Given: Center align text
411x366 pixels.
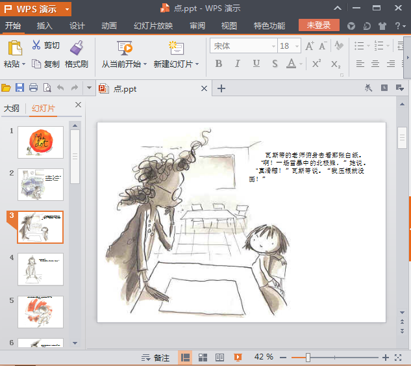Looking at the screenshot, I should click(x=375, y=64).
